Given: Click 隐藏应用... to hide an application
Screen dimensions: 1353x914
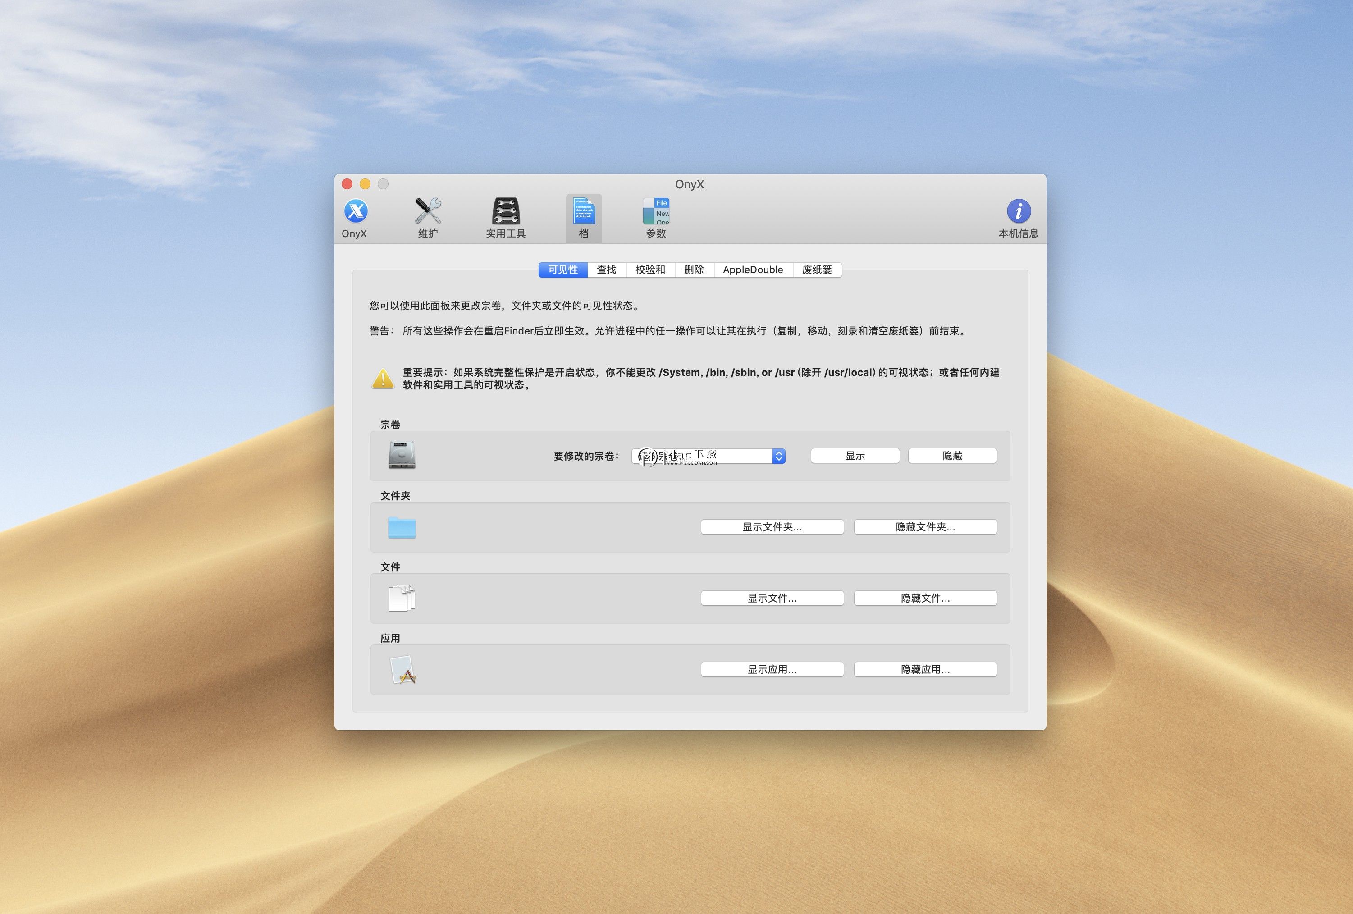Looking at the screenshot, I should 925,669.
